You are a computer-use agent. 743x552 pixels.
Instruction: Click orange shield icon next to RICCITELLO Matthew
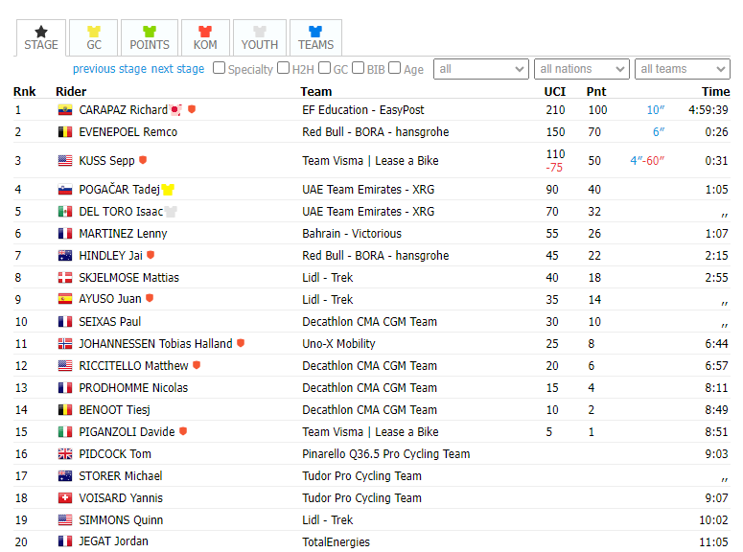pos(197,365)
